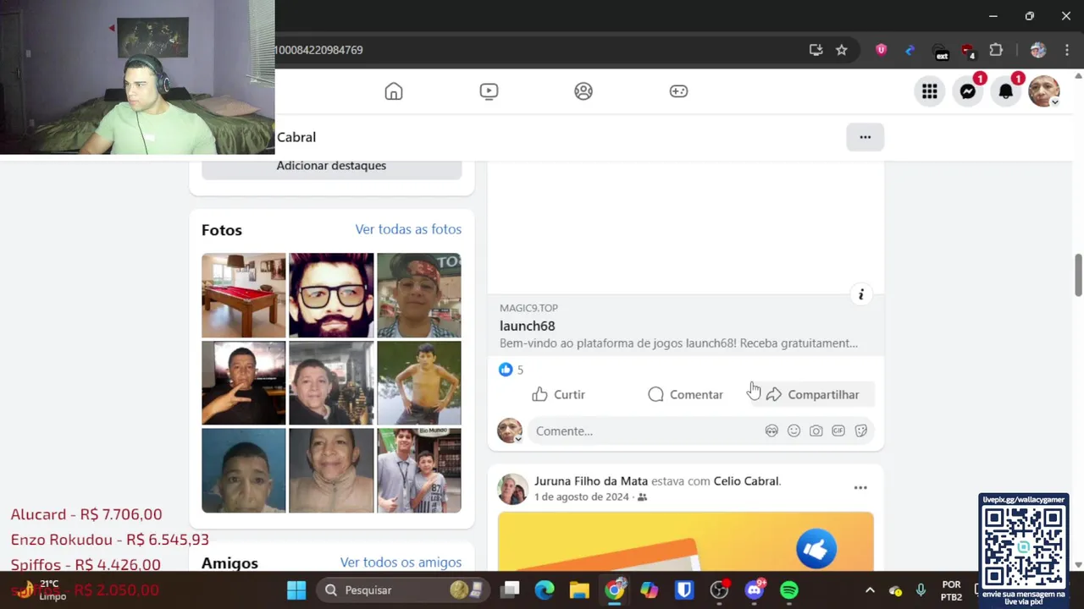This screenshot has height=609, width=1084.
Task: Insert GIF in comment box
Action: coord(838,431)
